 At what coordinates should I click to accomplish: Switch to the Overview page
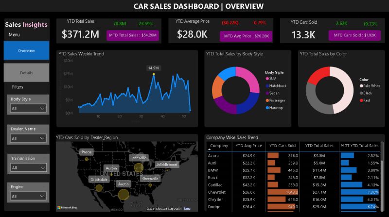click(26, 50)
